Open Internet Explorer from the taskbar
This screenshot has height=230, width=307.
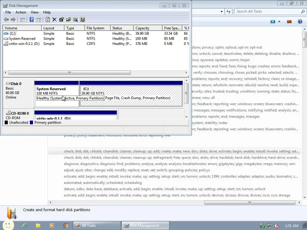click(x=24, y=226)
